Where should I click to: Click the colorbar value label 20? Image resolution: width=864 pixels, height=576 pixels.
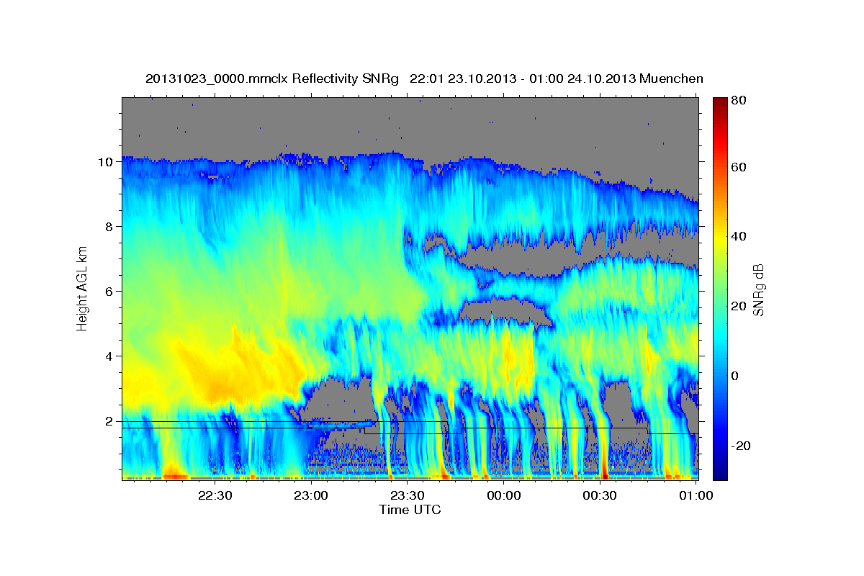(740, 306)
